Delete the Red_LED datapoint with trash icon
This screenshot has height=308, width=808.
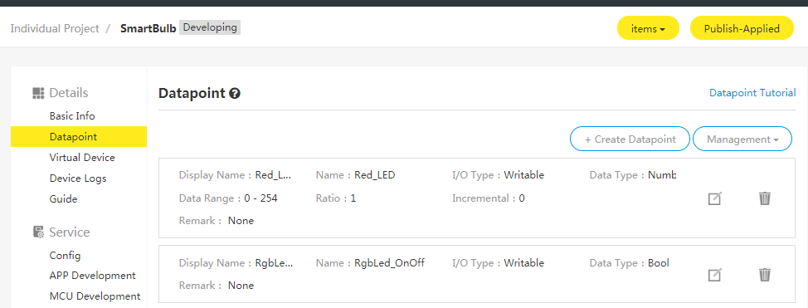coord(765,198)
